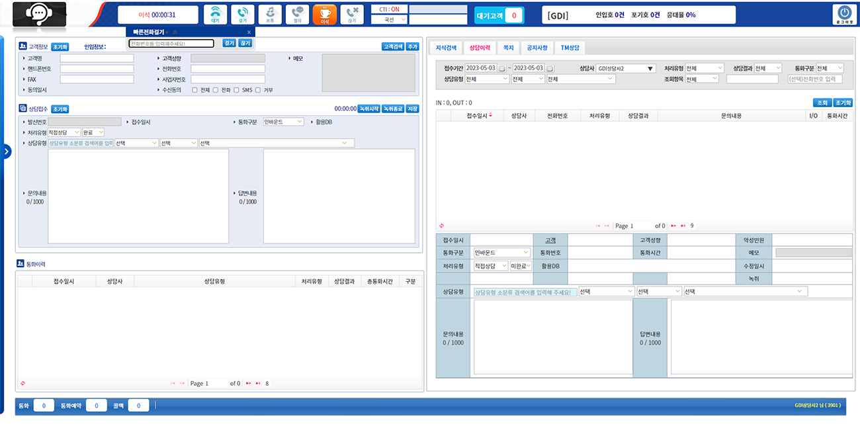Click the quick-dial phone number input field

pos(171,44)
